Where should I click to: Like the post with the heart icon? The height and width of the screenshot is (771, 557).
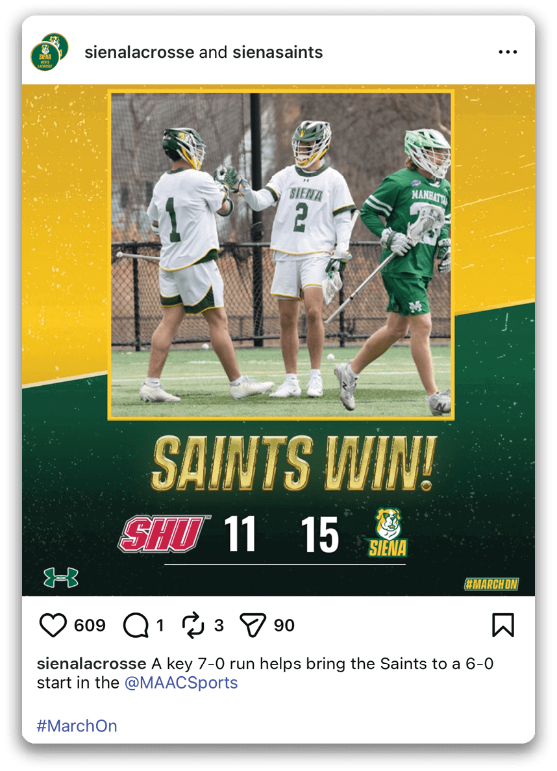(53, 625)
